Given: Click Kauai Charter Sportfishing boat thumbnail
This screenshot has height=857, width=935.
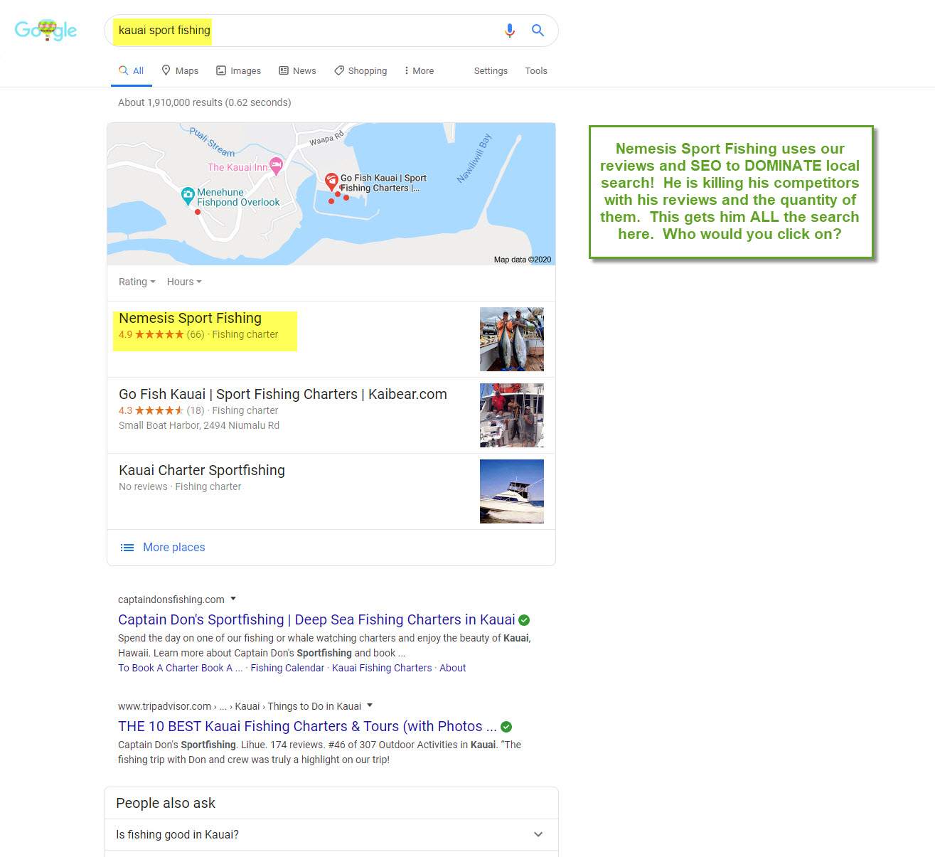Looking at the screenshot, I should point(512,491).
